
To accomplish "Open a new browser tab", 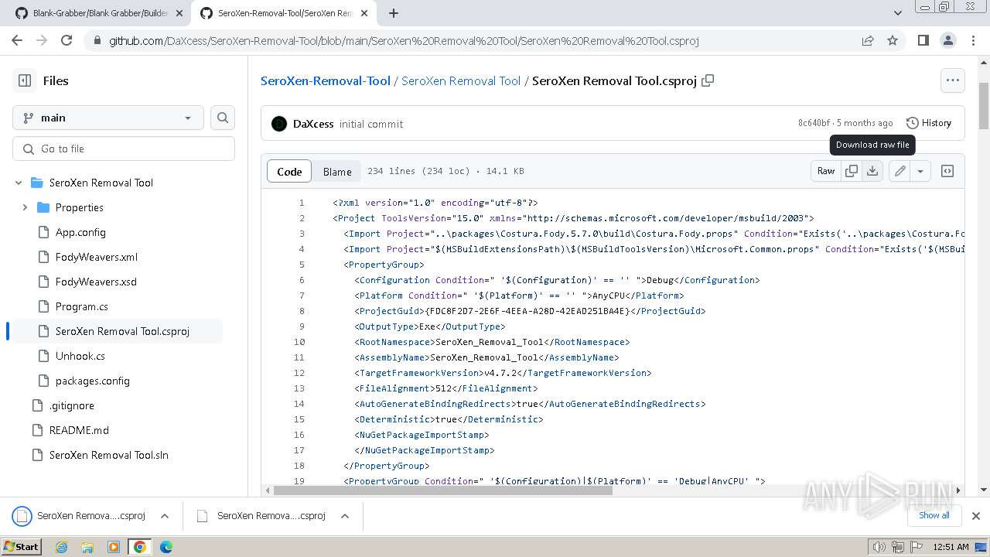I will click(x=394, y=13).
